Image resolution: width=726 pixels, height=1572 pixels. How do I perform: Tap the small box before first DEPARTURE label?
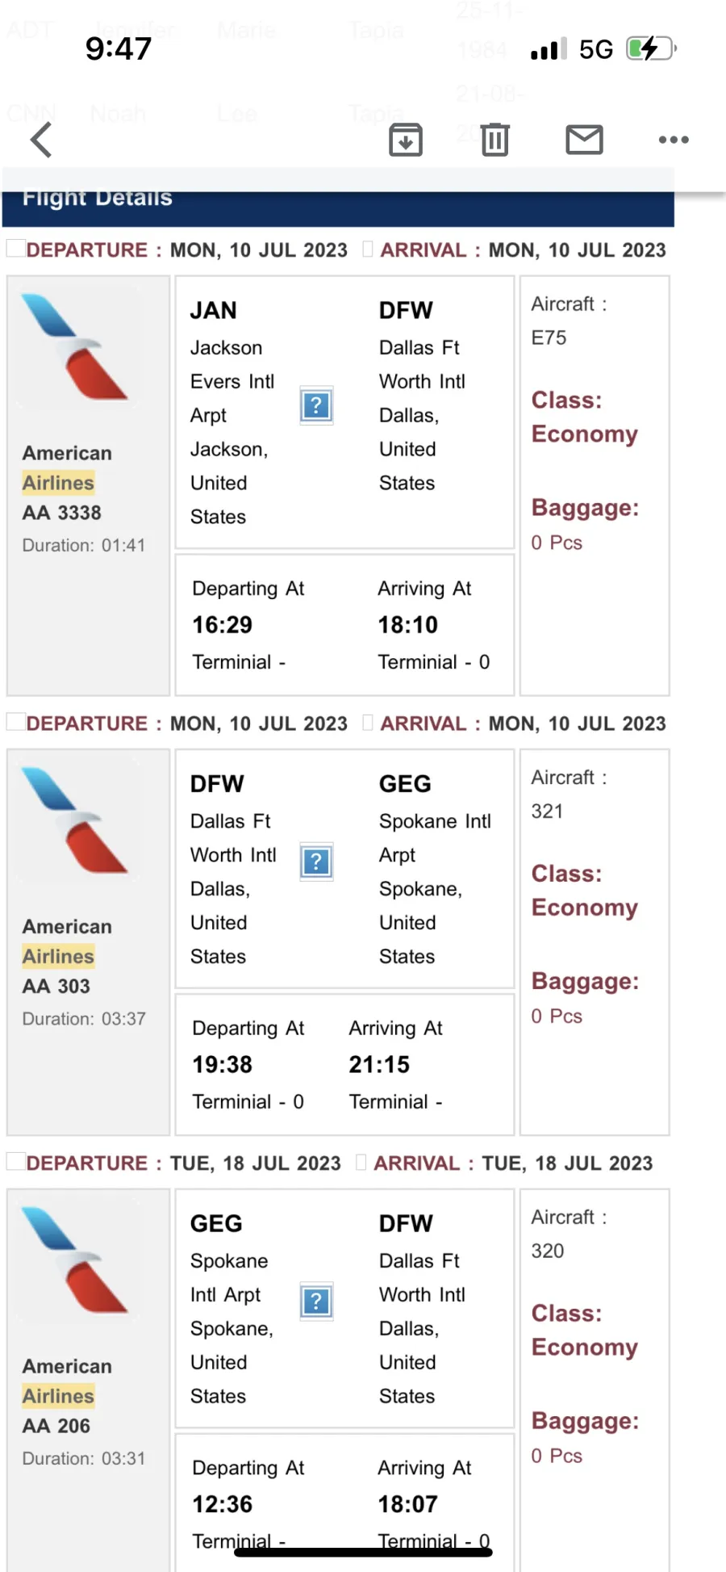tap(15, 248)
